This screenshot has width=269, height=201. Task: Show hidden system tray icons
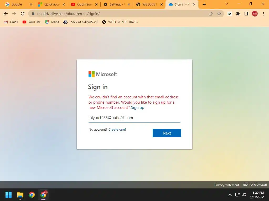click(230, 195)
